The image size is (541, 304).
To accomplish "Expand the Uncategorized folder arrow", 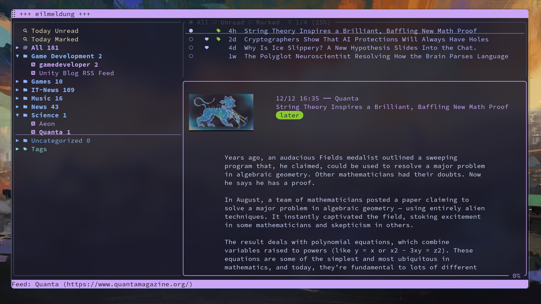I will point(17,140).
